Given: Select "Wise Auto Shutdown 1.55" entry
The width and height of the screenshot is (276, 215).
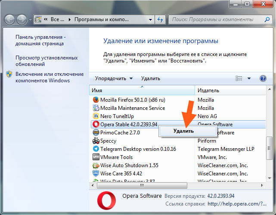Looking at the screenshot, I should click(x=129, y=165).
